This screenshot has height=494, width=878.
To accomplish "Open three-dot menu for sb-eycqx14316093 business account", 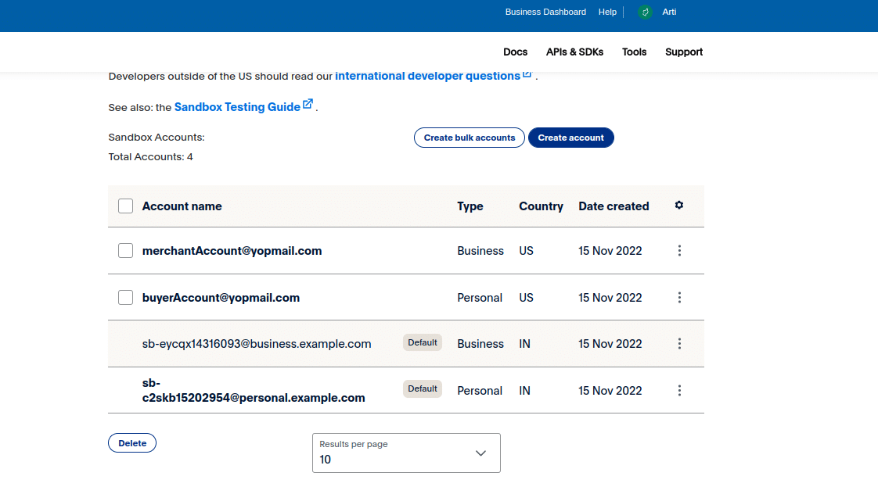I will [679, 344].
